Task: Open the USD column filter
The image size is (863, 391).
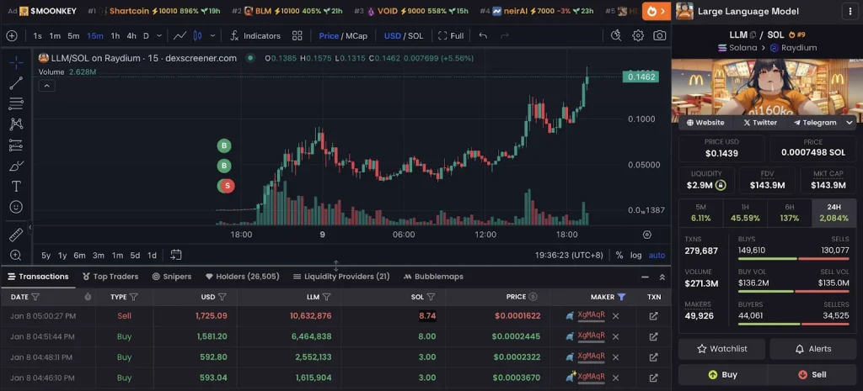Action: click(x=222, y=297)
